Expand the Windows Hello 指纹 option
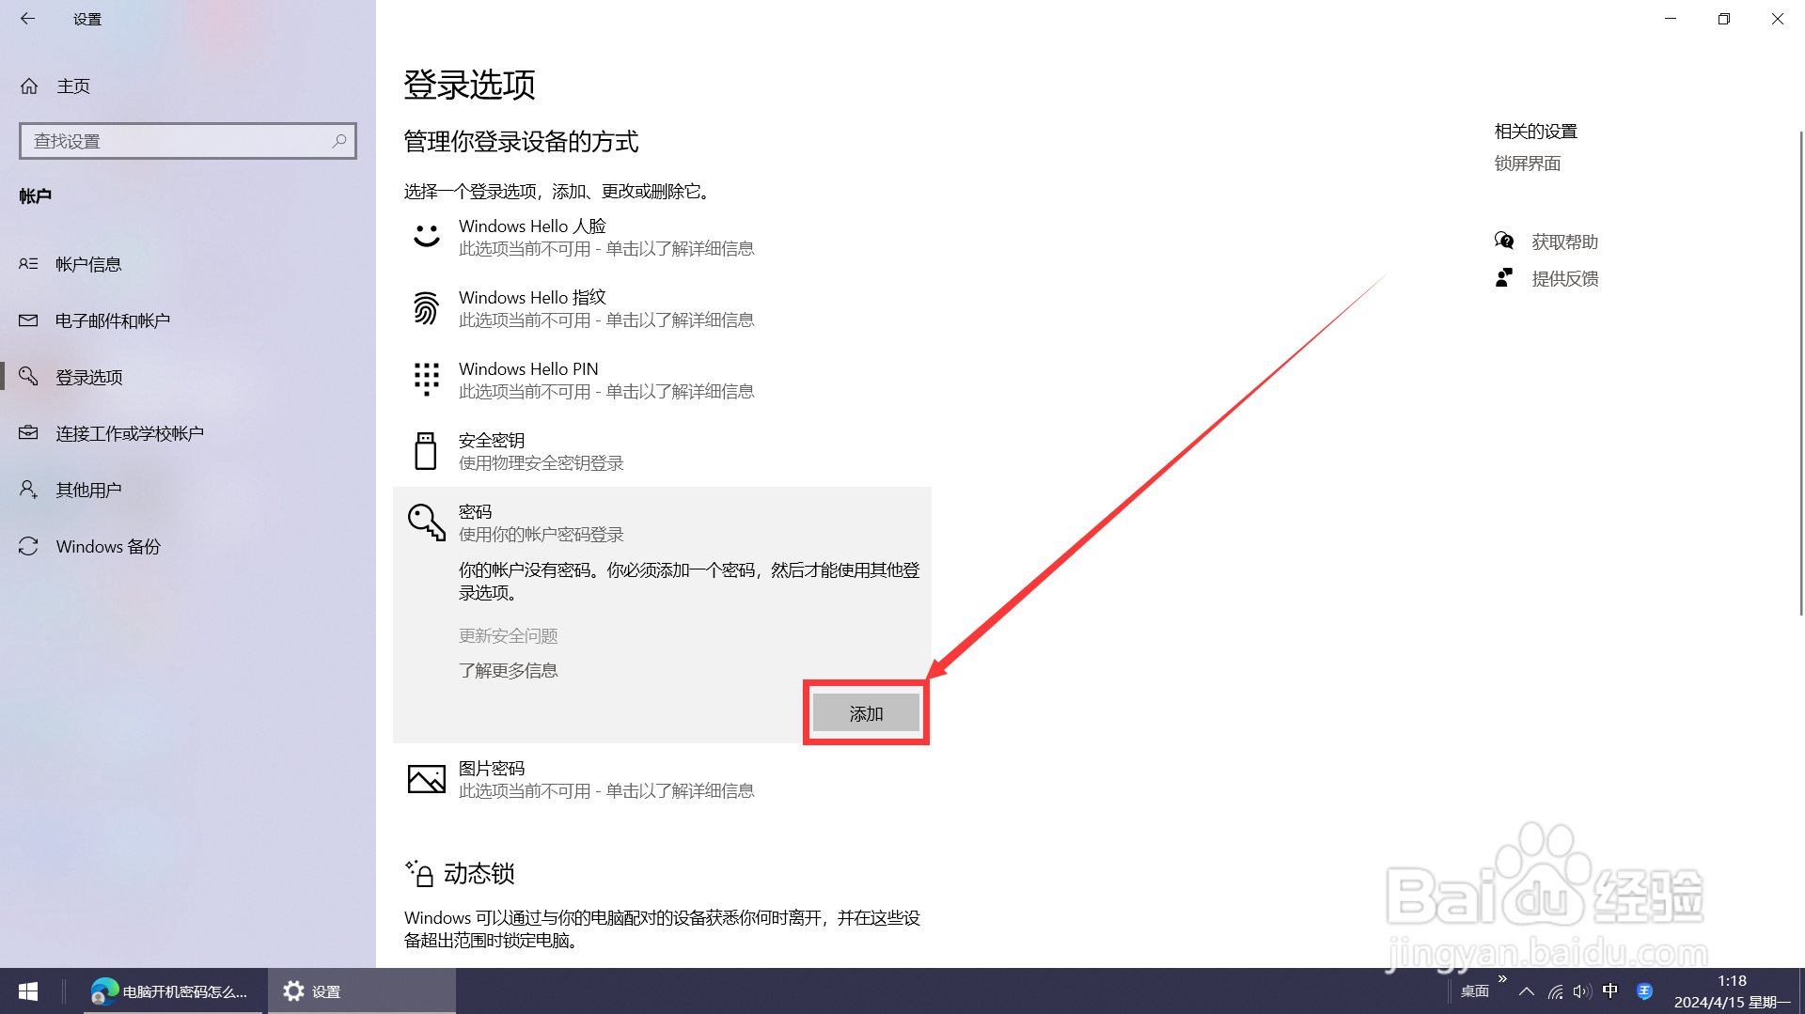 [662, 308]
